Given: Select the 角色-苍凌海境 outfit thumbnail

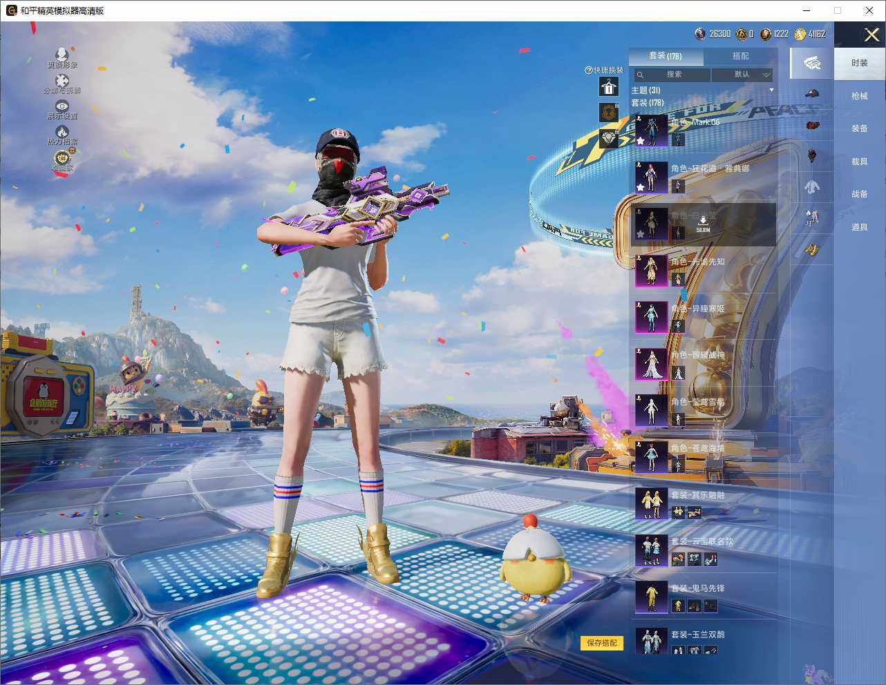Looking at the screenshot, I should pyautogui.click(x=651, y=457).
